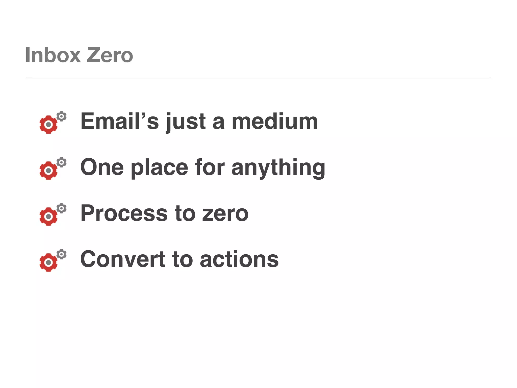Select lowercase zero in the third bullet

click(x=225, y=213)
